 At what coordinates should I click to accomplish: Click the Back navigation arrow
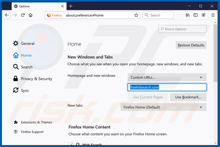(7, 15)
